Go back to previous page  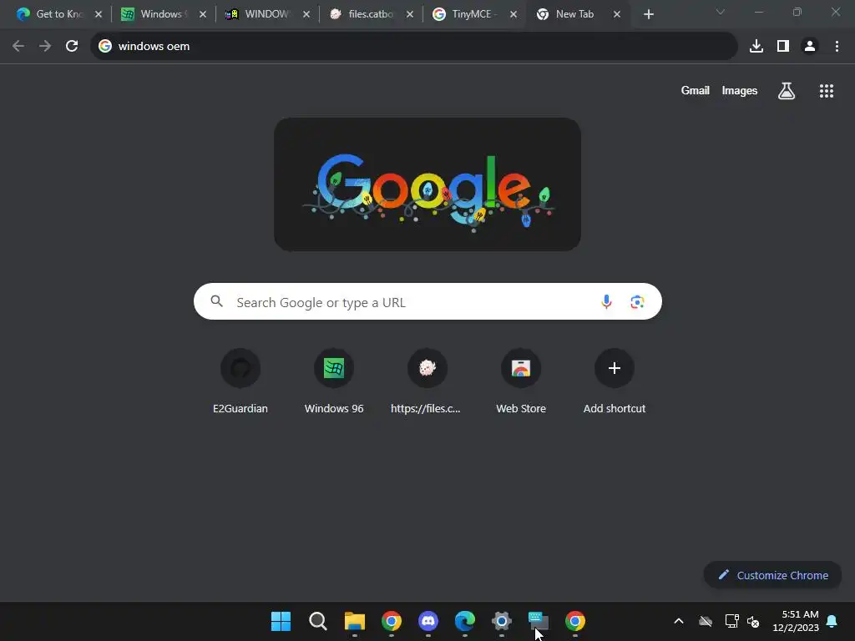[18, 47]
